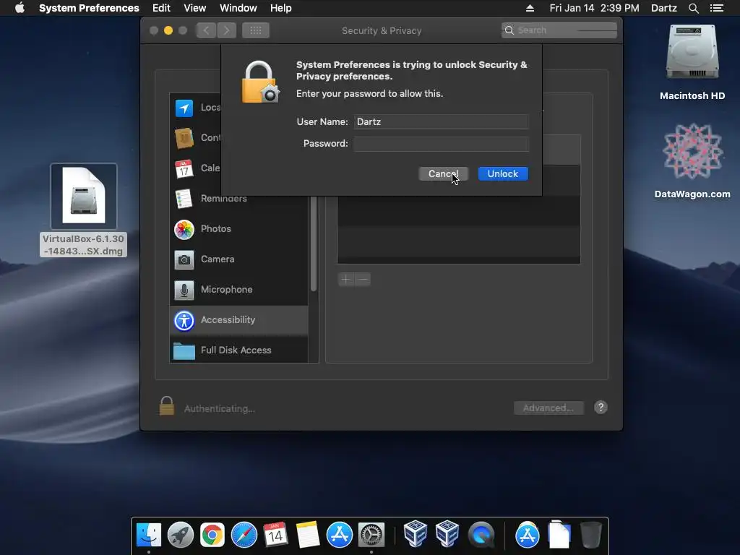Open Calendar icon in the Dock
Viewport: 740px width, 555px height.
(275, 535)
